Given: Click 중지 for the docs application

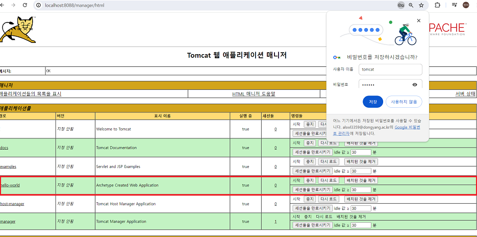Looking at the screenshot, I should [x=310, y=143].
